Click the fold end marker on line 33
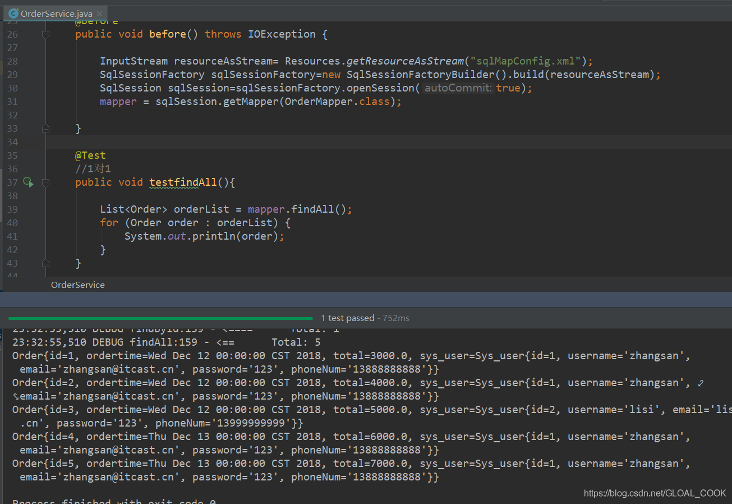This screenshot has width=732, height=504. 45,129
